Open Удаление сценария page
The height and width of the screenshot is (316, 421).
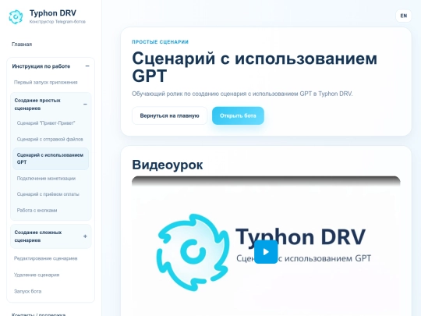tap(37, 275)
